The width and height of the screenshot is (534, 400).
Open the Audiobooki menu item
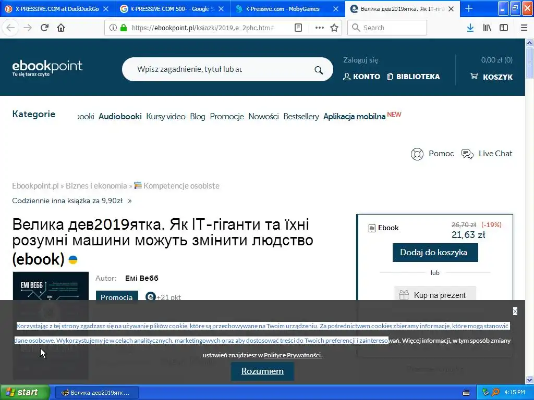coord(120,116)
